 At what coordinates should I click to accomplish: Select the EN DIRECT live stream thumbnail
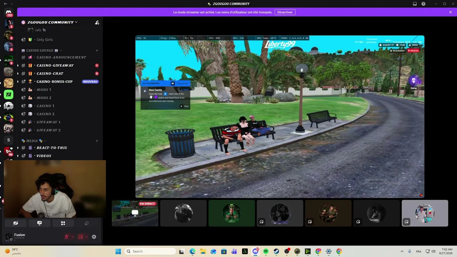coord(135,213)
